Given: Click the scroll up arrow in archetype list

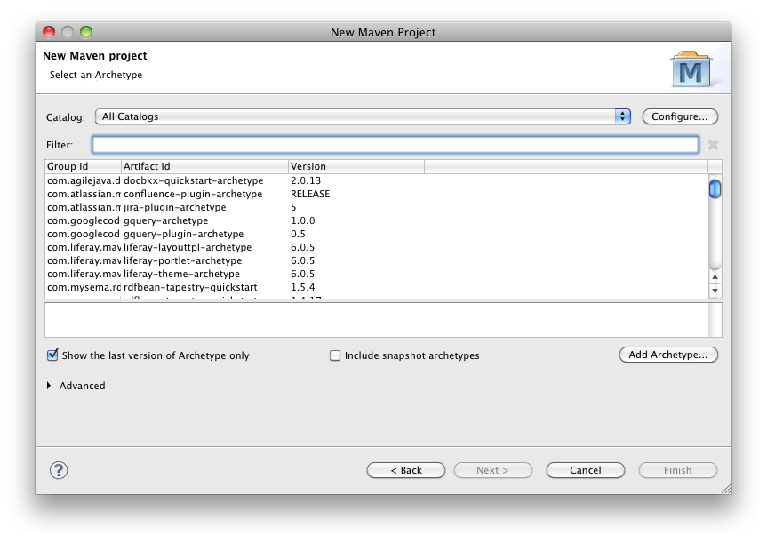Looking at the screenshot, I should (x=715, y=277).
